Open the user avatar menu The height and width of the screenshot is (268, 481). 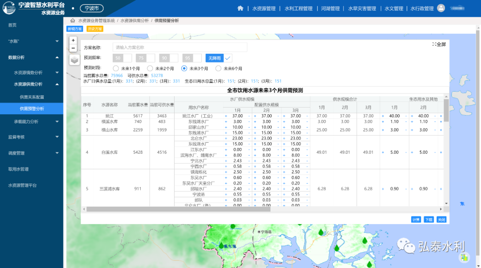441,8
